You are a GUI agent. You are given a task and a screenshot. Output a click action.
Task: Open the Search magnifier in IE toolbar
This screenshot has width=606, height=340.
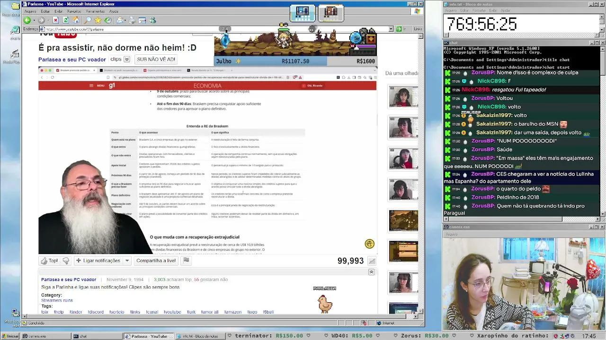pos(88,20)
